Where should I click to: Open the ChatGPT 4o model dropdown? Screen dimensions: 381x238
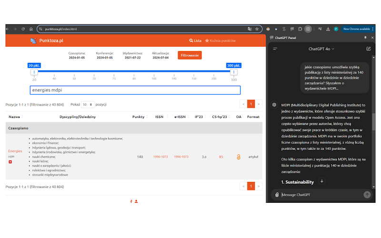pyautogui.click(x=321, y=49)
